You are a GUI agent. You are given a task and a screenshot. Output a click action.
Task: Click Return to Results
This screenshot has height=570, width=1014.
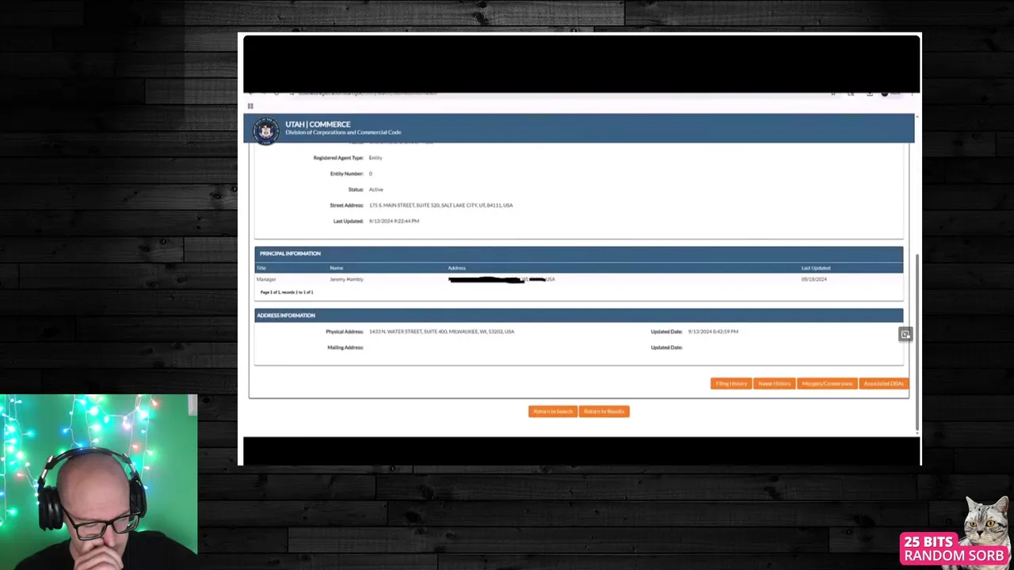[604, 412]
